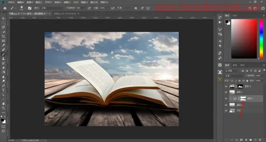Go to the Home screen icon
This screenshot has height=142, width=266.
coord(5,8)
